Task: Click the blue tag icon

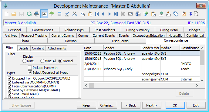Action: tap(176, 14)
